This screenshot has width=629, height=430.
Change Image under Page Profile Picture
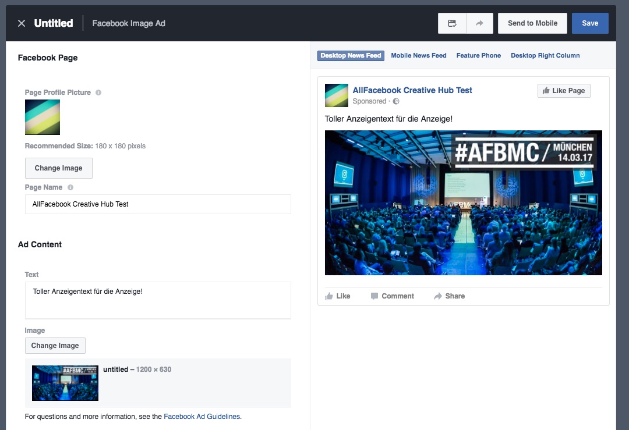[59, 168]
